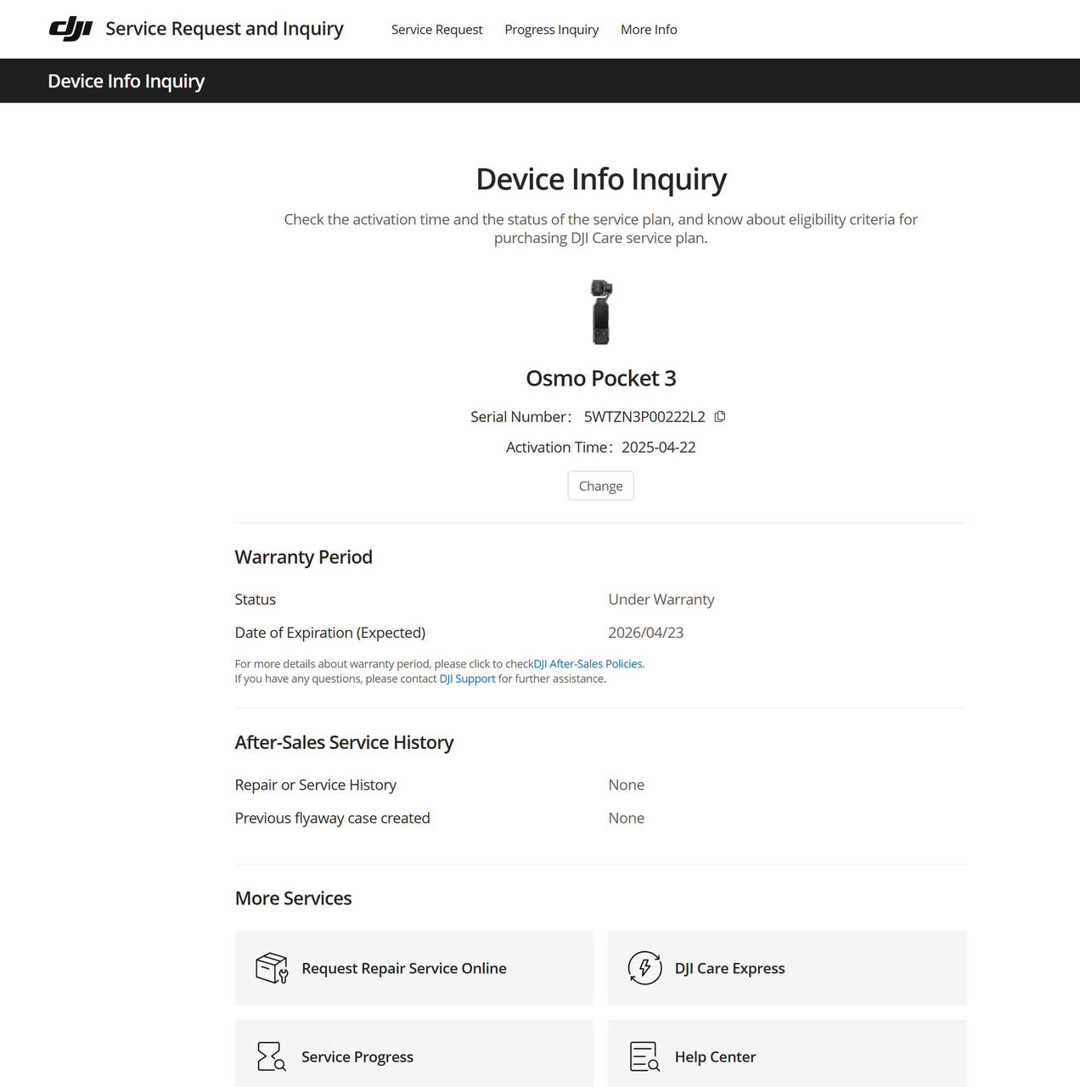
Task: Open the More Info menu
Action: tap(649, 30)
